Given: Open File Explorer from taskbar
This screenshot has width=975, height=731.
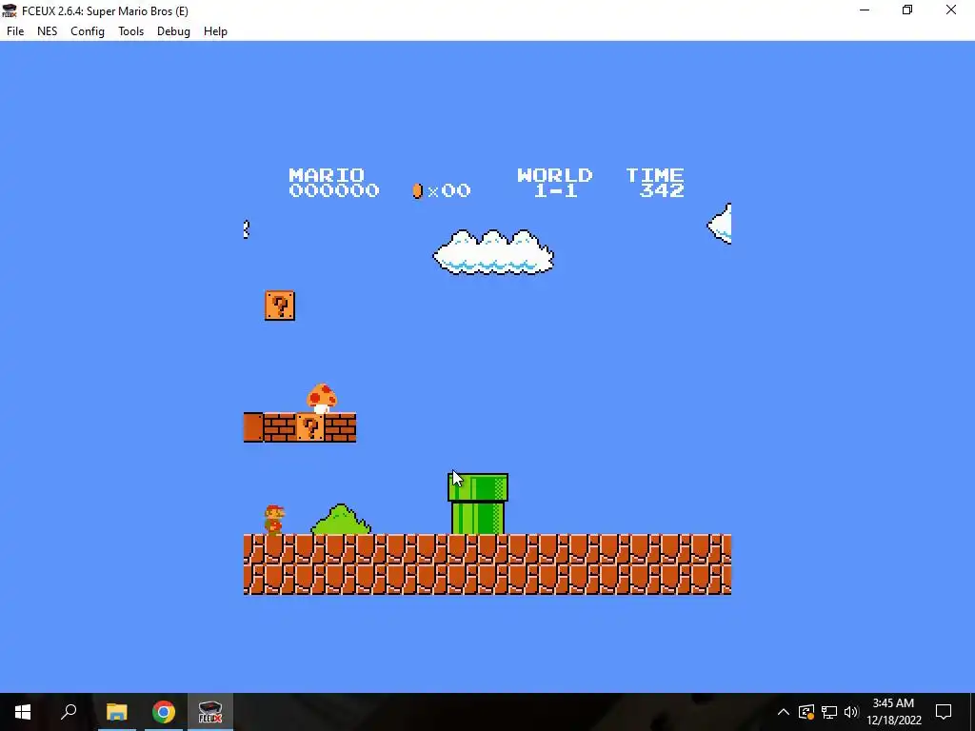Looking at the screenshot, I should (x=116, y=712).
